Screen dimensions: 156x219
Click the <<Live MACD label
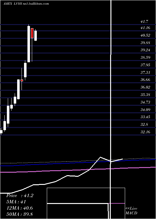pyautogui.click(x=131, y=211)
